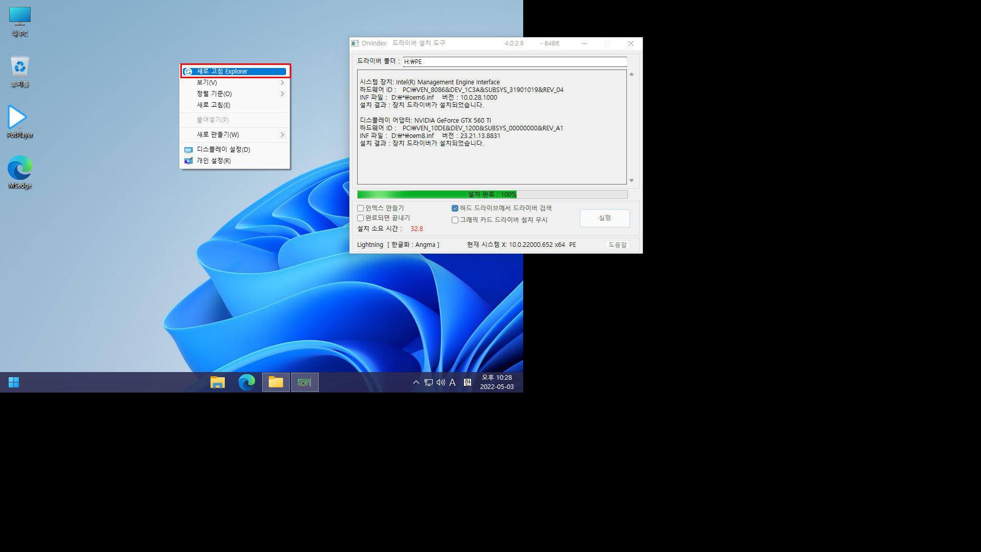Image resolution: width=981 pixels, height=552 pixels.
Task: Click the 현재 시스템 version status text
Action: 521,245
